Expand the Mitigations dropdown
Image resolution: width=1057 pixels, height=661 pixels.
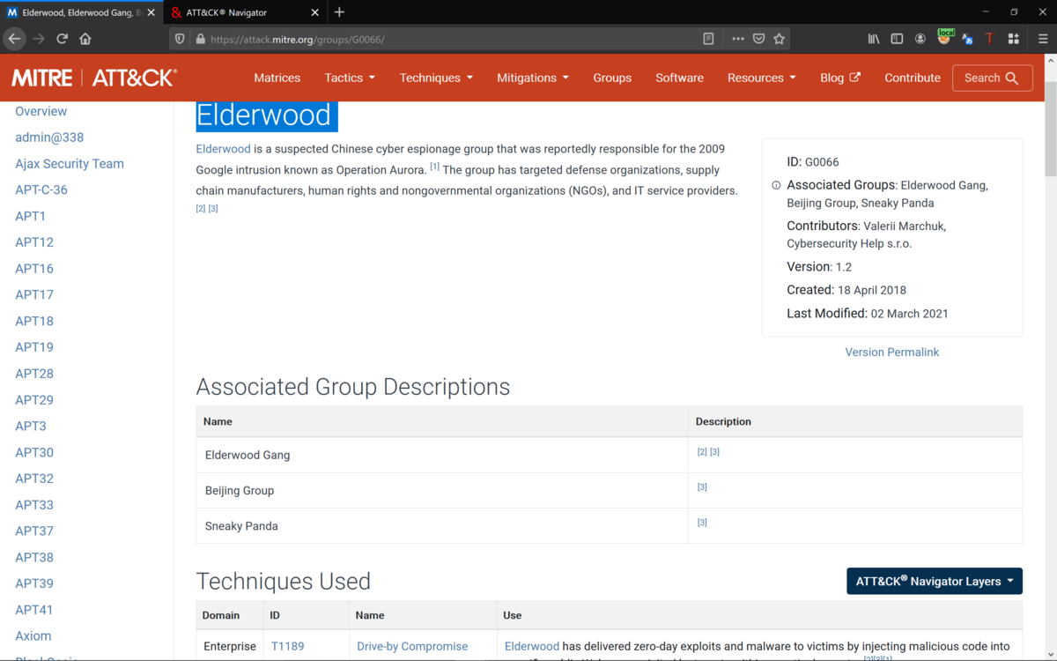[x=533, y=78]
